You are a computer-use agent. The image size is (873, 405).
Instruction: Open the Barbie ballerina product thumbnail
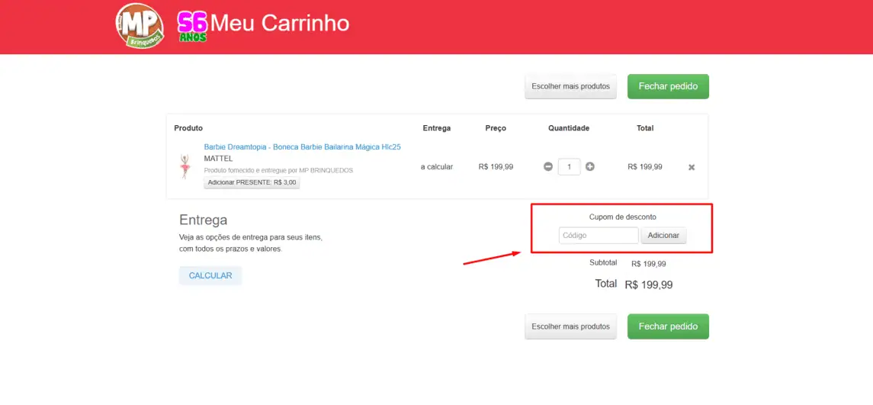coord(185,166)
